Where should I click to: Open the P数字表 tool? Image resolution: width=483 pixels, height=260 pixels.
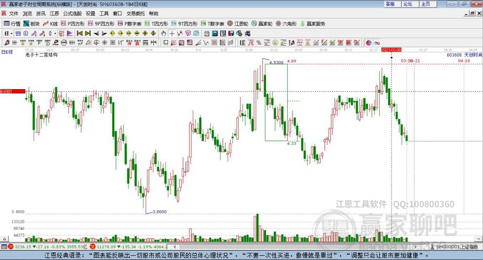point(130,24)
